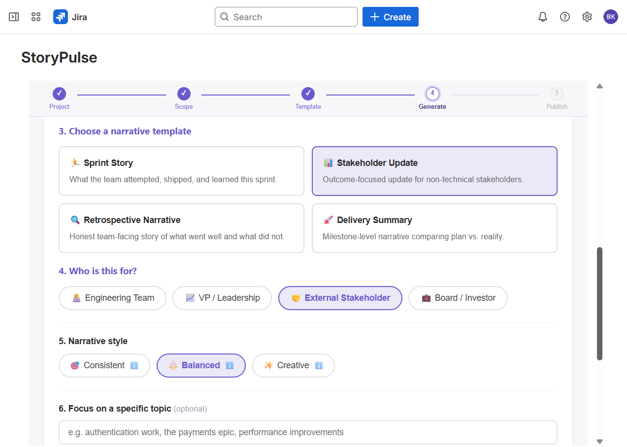Image resolution: width=627 pixels, height=447 pixels.
Task: Click the info icon next to Consistent
Action: (x=134, y=365)
